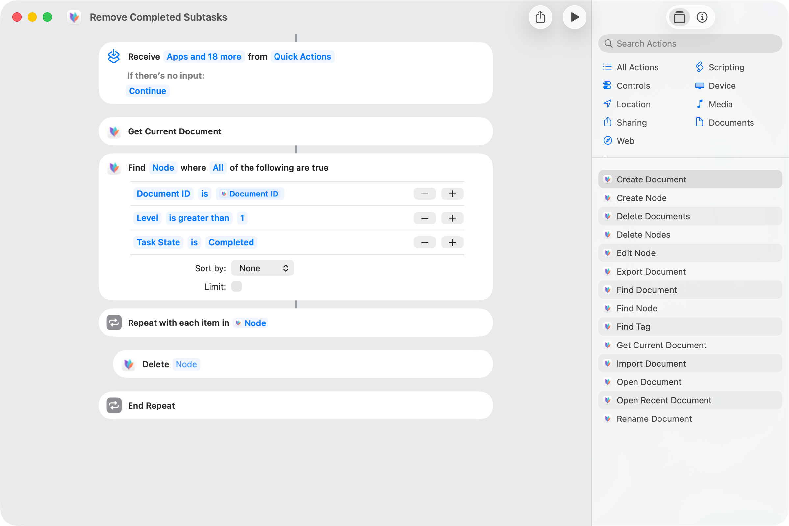789x526 pixels.
Task: Remove the Level filter row
Action: (x=424, y=218)
